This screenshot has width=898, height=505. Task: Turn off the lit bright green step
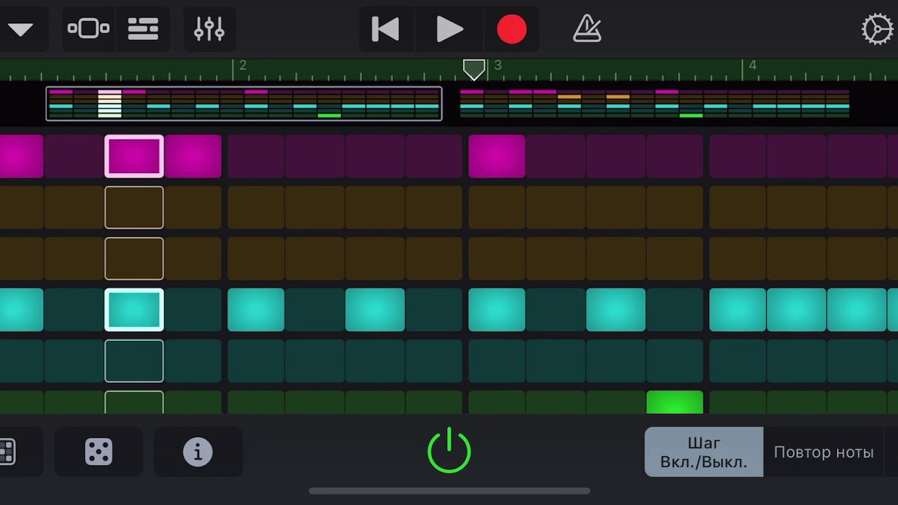pos(674,403)
